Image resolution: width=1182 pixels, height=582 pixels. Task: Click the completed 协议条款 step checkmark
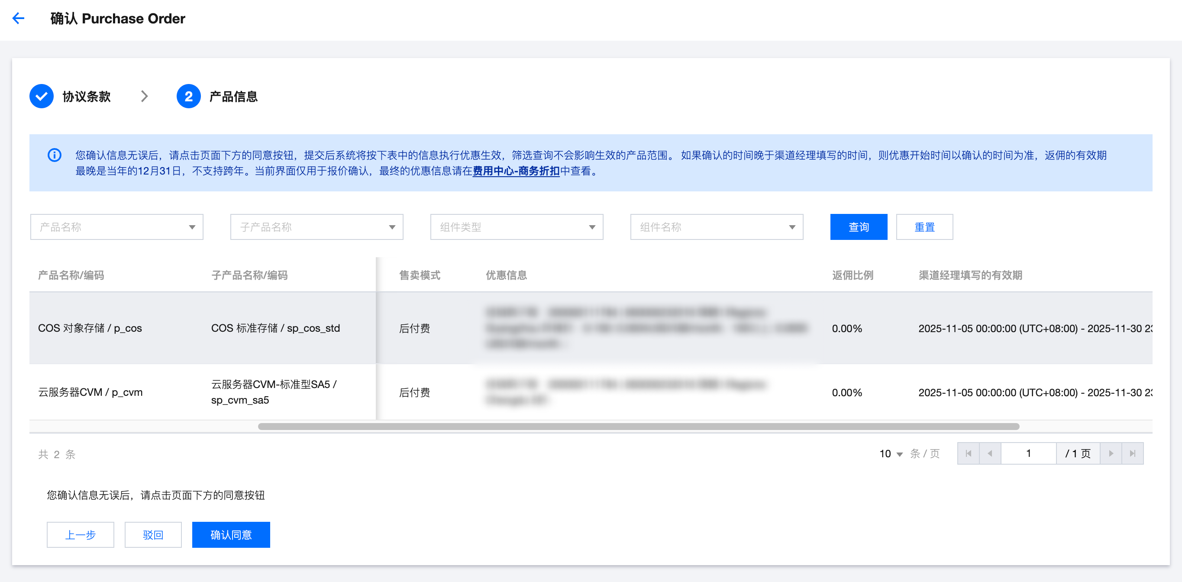[41, 97]
